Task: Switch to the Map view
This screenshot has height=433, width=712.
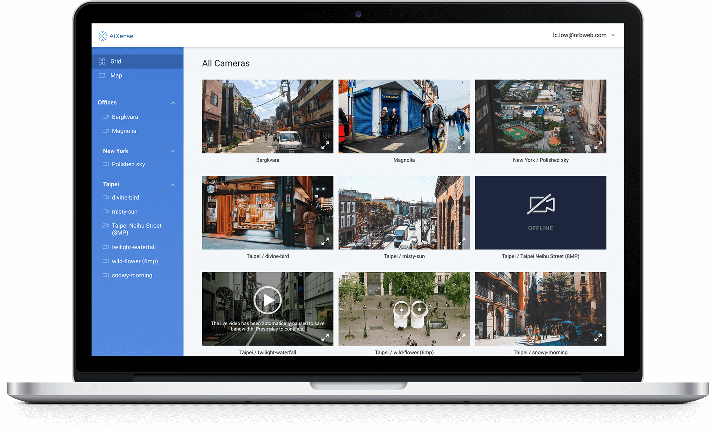Action: pos(116,75)
